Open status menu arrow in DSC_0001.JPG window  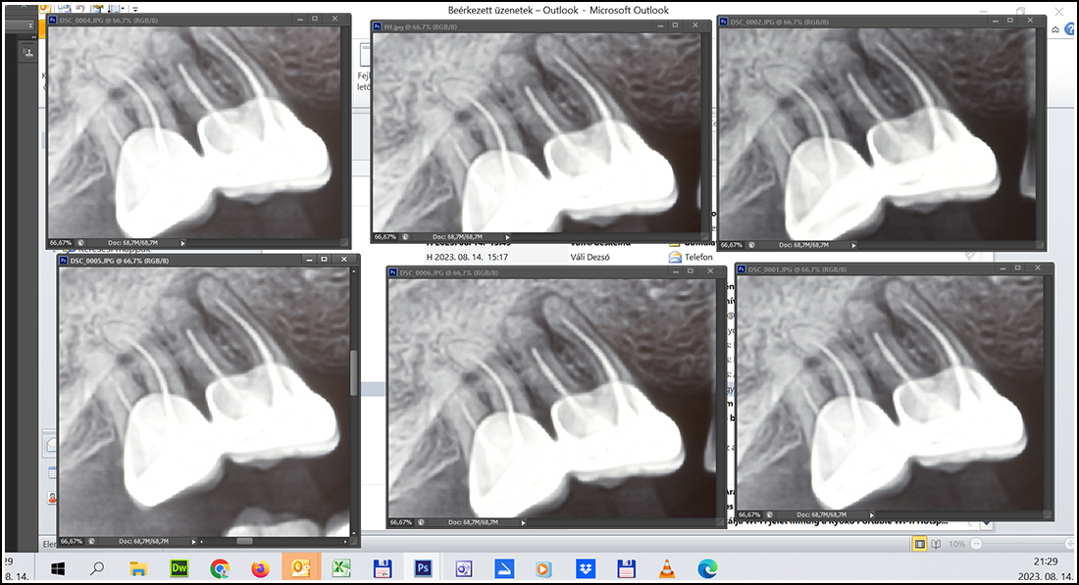coord(871,514)
